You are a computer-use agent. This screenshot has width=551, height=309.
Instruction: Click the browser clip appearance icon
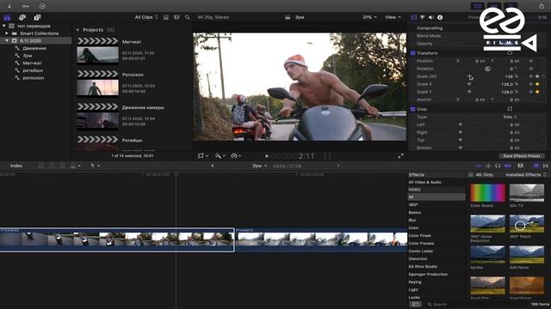(x=166, y=17)
